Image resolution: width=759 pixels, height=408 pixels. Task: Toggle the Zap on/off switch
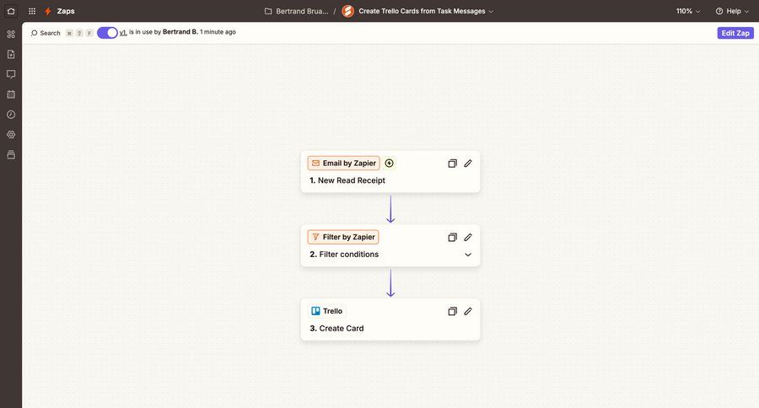(107, 32)
